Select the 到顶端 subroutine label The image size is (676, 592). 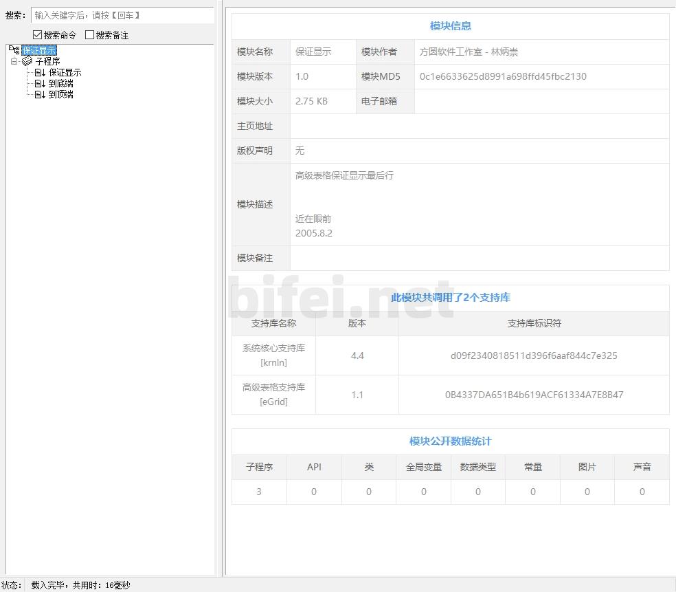(x=60, y=94)
